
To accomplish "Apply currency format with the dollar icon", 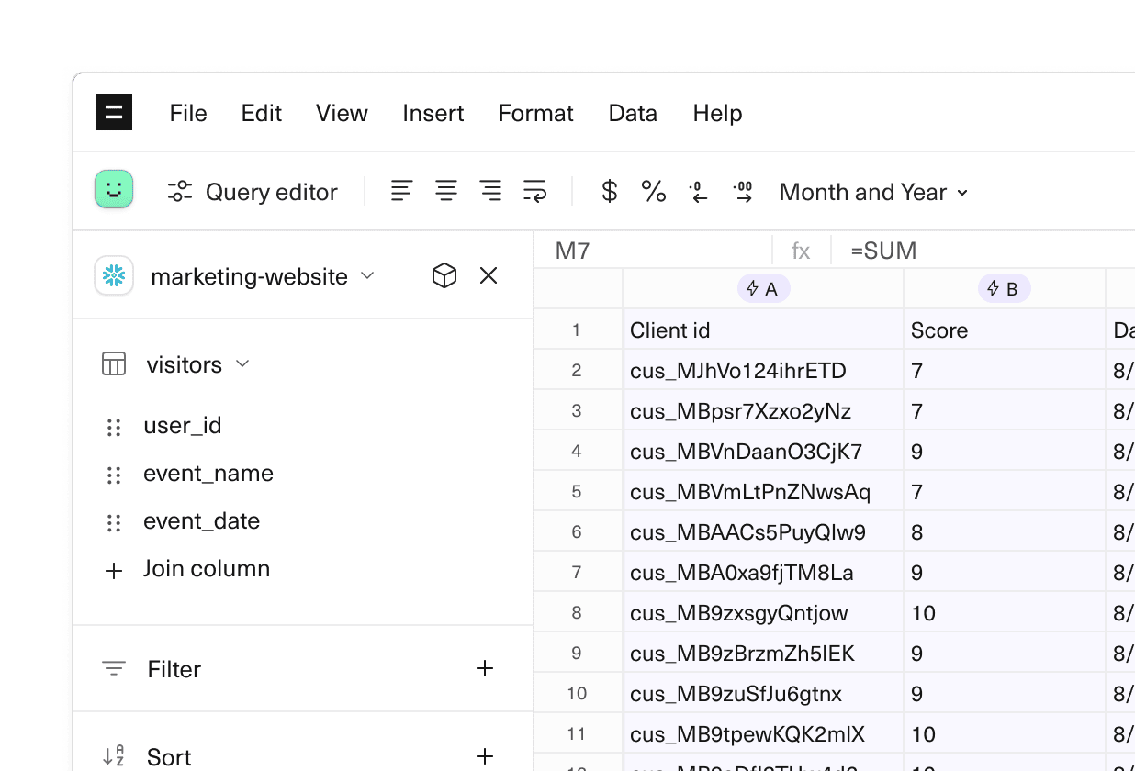I will (x=608, y=191).
